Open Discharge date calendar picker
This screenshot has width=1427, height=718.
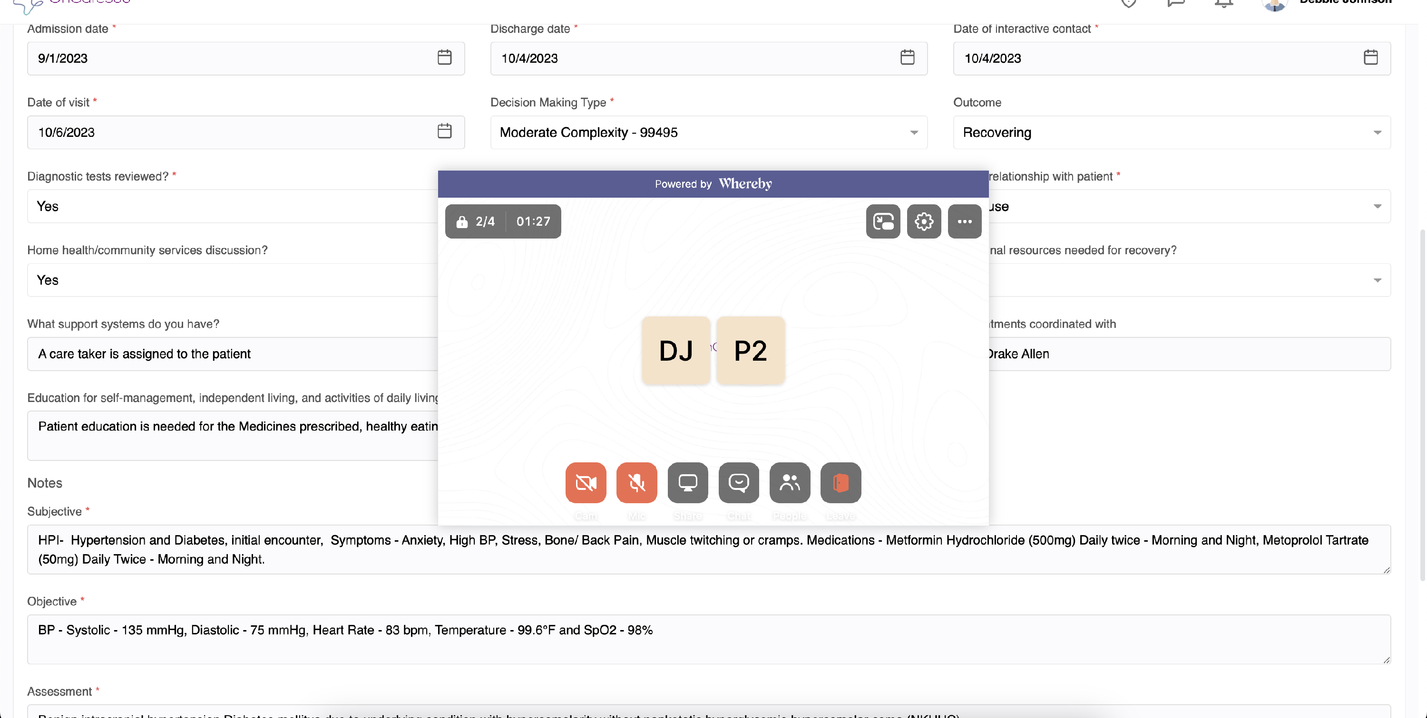click(x=907, y=57)
